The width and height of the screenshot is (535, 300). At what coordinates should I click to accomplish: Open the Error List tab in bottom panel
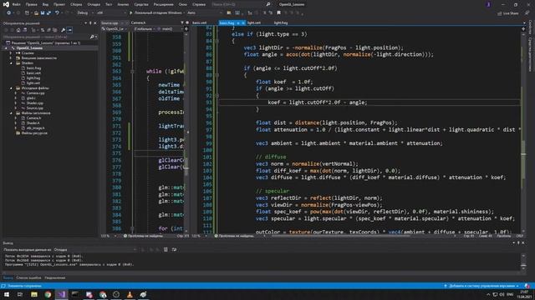coord(28,277)
